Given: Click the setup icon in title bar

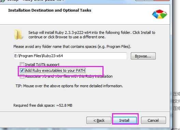Looking at the screenshot, I should click(2, 1).
